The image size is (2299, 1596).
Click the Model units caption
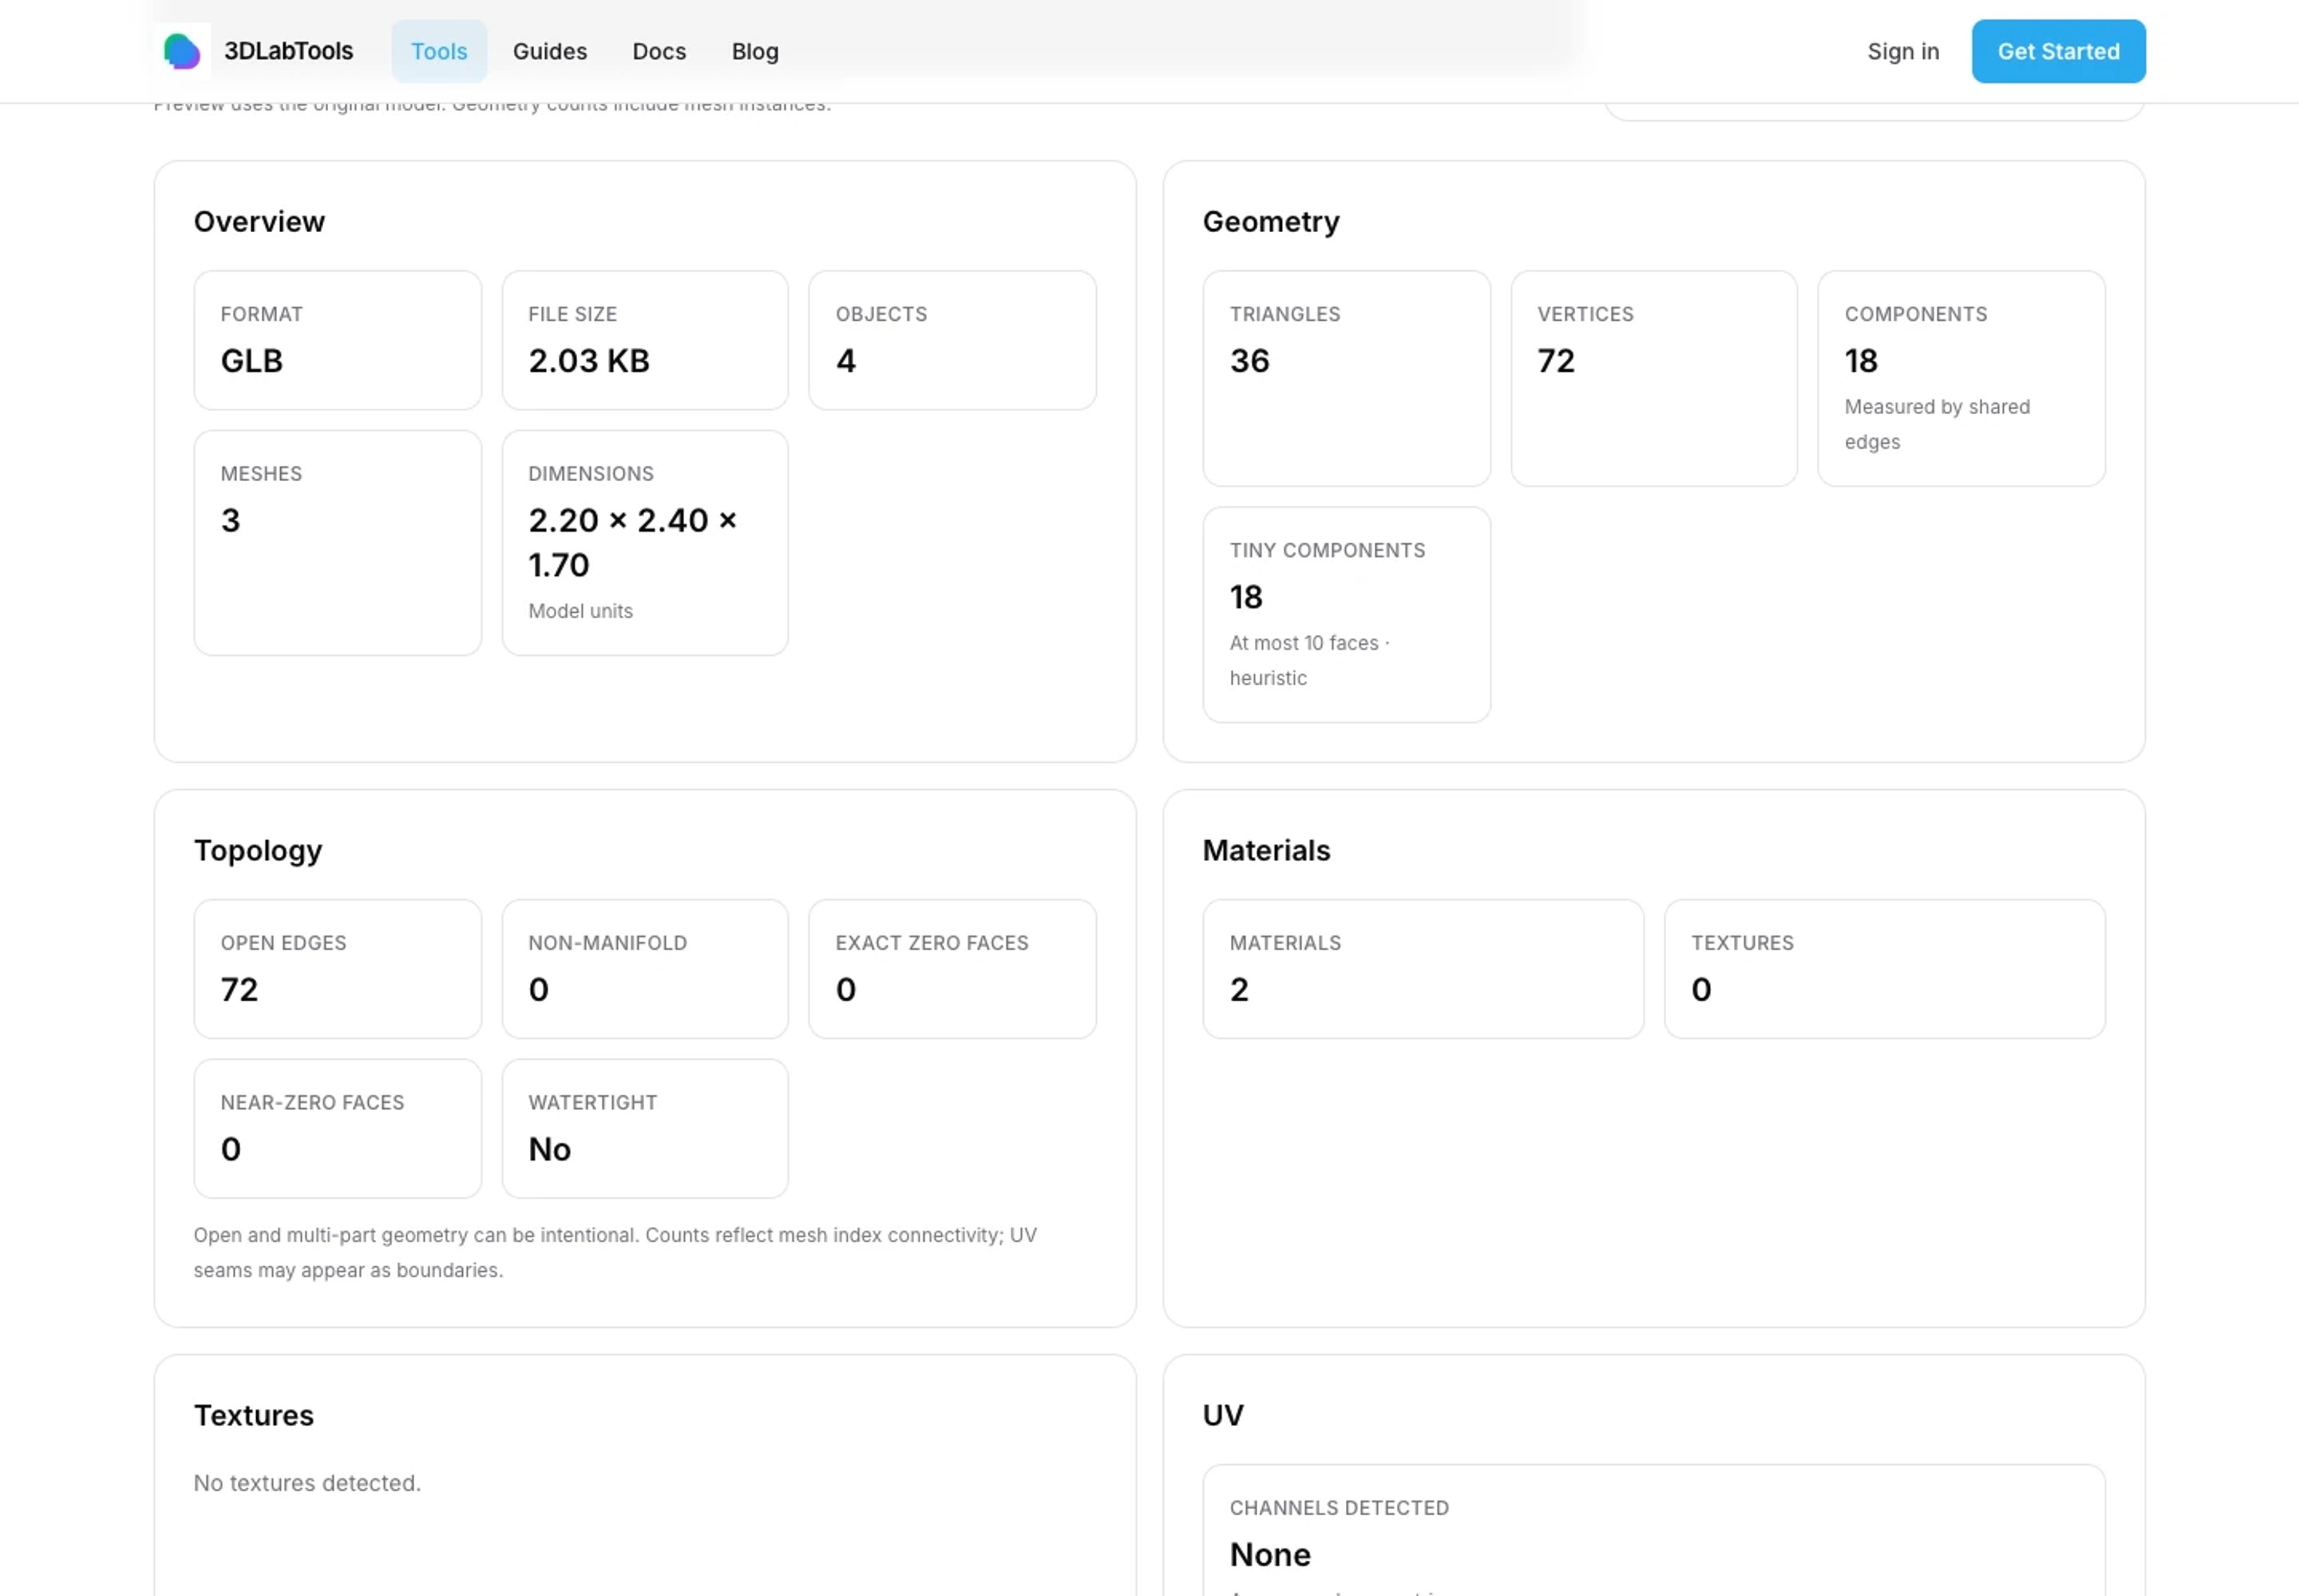580,611
